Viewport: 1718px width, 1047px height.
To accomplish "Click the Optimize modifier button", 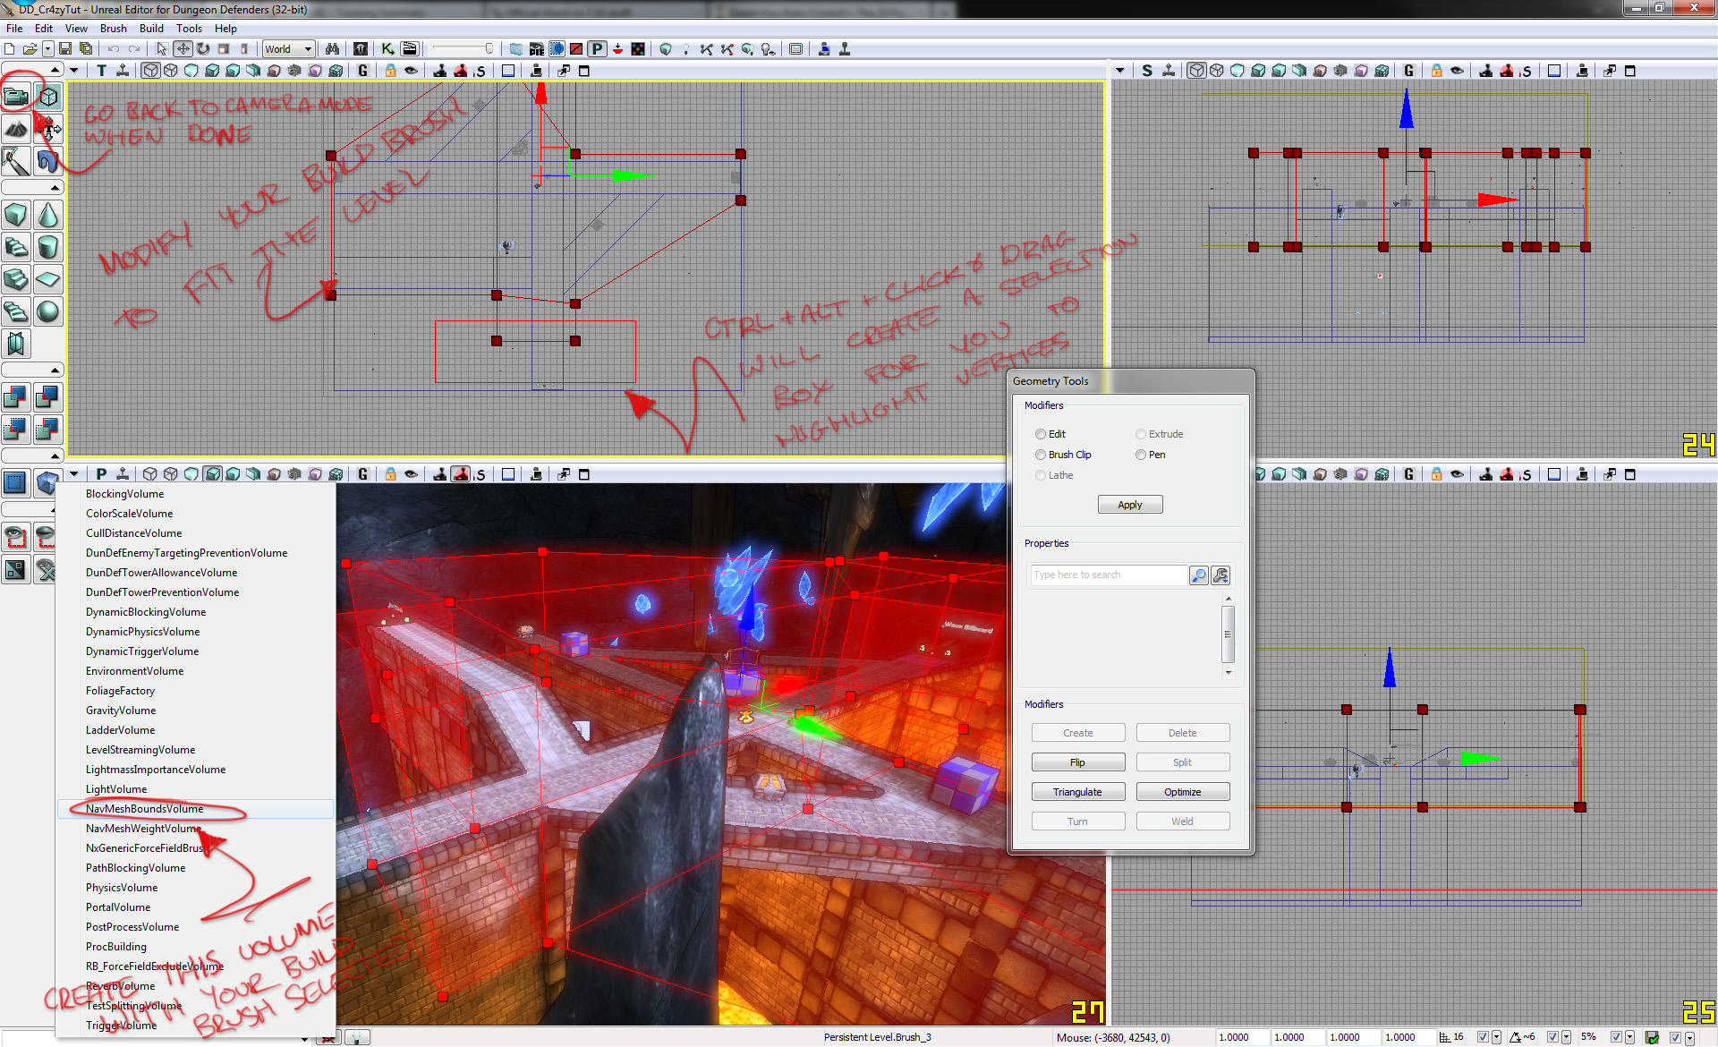I will pyautogui.click(x=1182, y=792).
